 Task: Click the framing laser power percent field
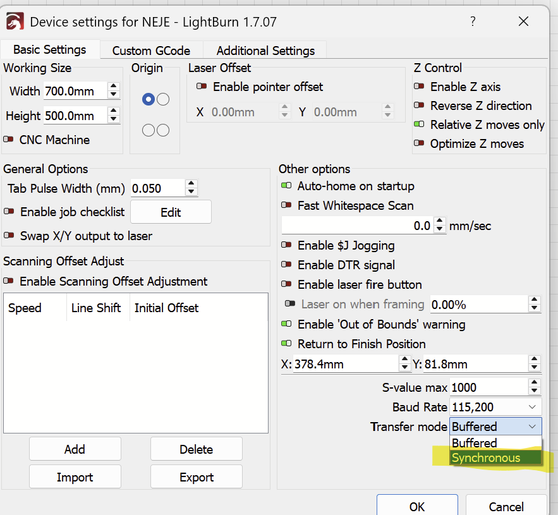click(x=480, y=305)
